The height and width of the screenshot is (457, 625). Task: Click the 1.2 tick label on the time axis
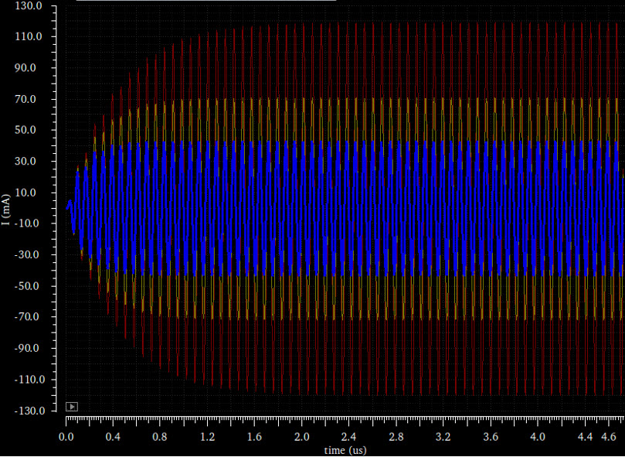(x=207, y=437)
